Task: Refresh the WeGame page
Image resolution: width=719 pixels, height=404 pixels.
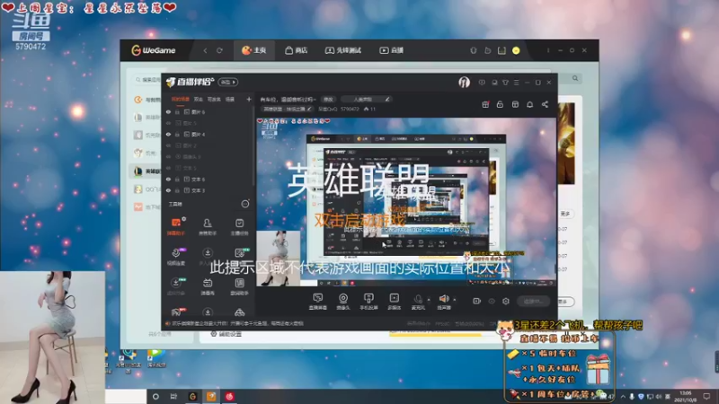Action: point(219,50)
